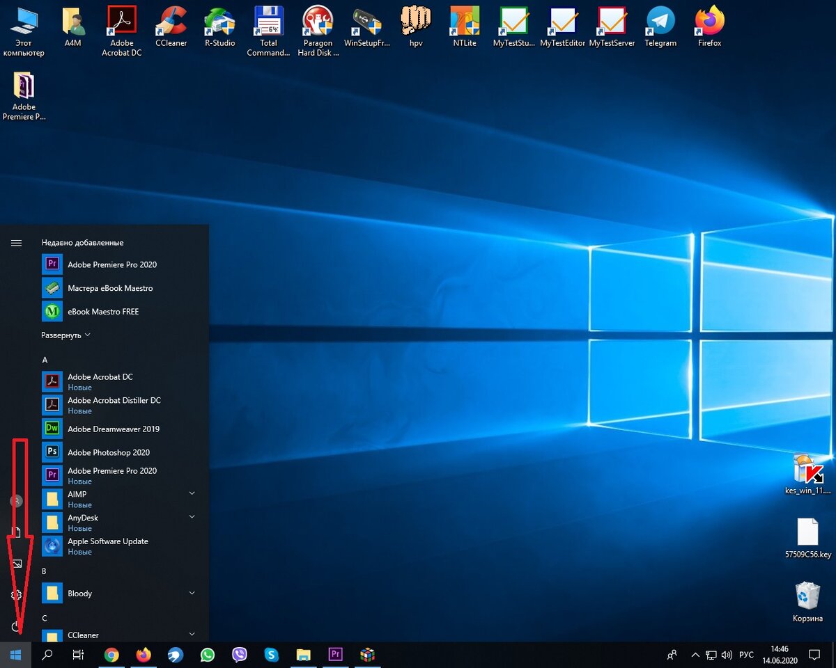Click the letter C section header
Screen dimensions: 836x668
tap(45, 618)
